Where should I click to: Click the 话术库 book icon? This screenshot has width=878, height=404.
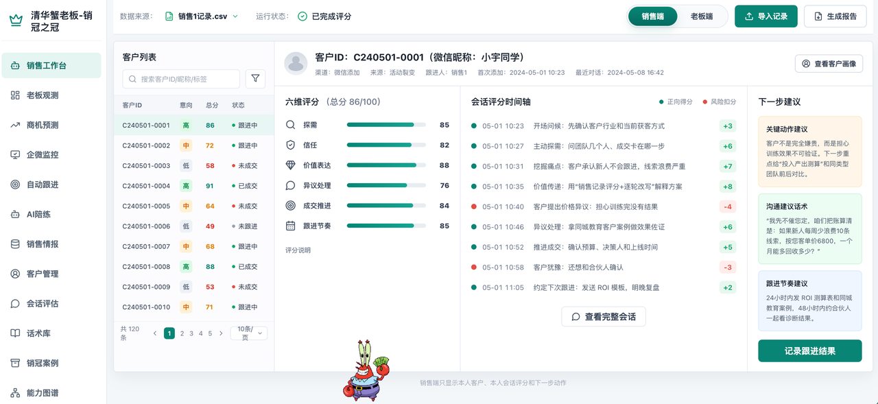[15, 333]
